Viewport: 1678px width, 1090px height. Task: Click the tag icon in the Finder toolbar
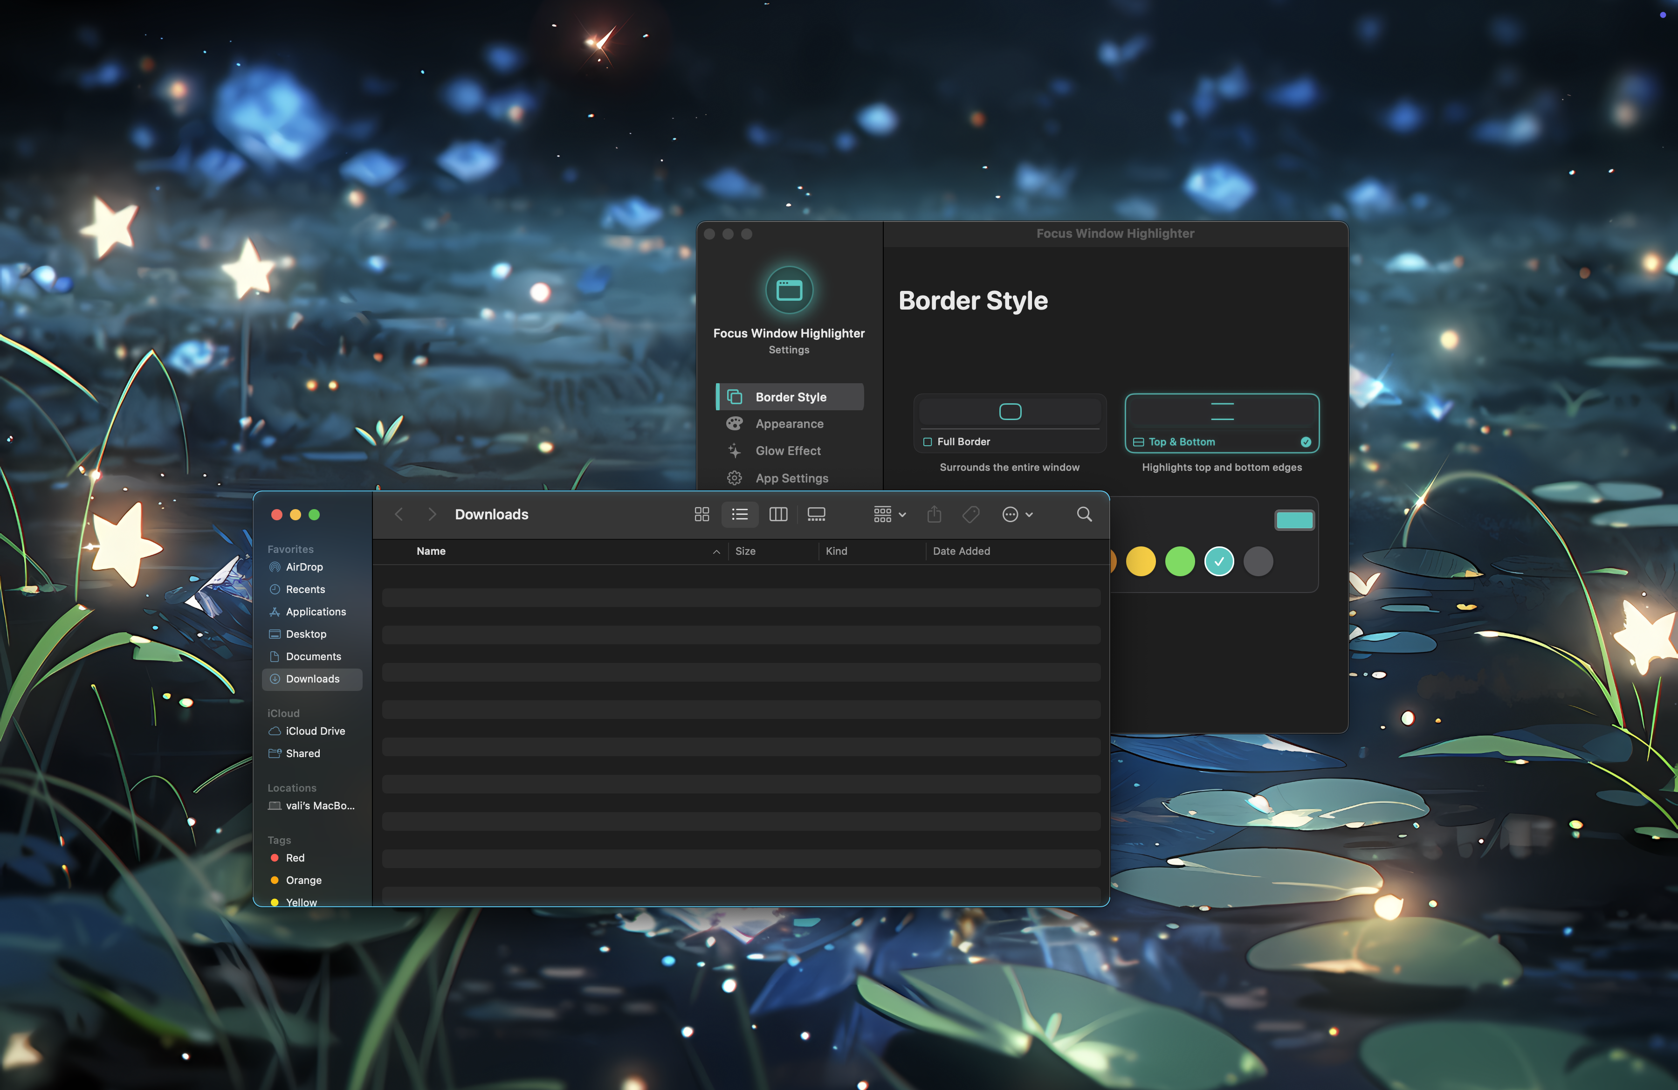(971, 514)
